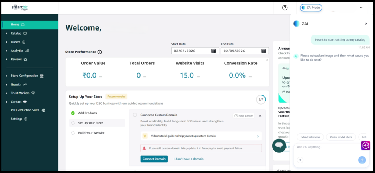Close the ZAI chat panel
375x173 pixels.
tap(366, 24)
